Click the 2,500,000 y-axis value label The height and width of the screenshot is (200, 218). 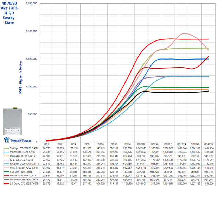pos(32,4)
